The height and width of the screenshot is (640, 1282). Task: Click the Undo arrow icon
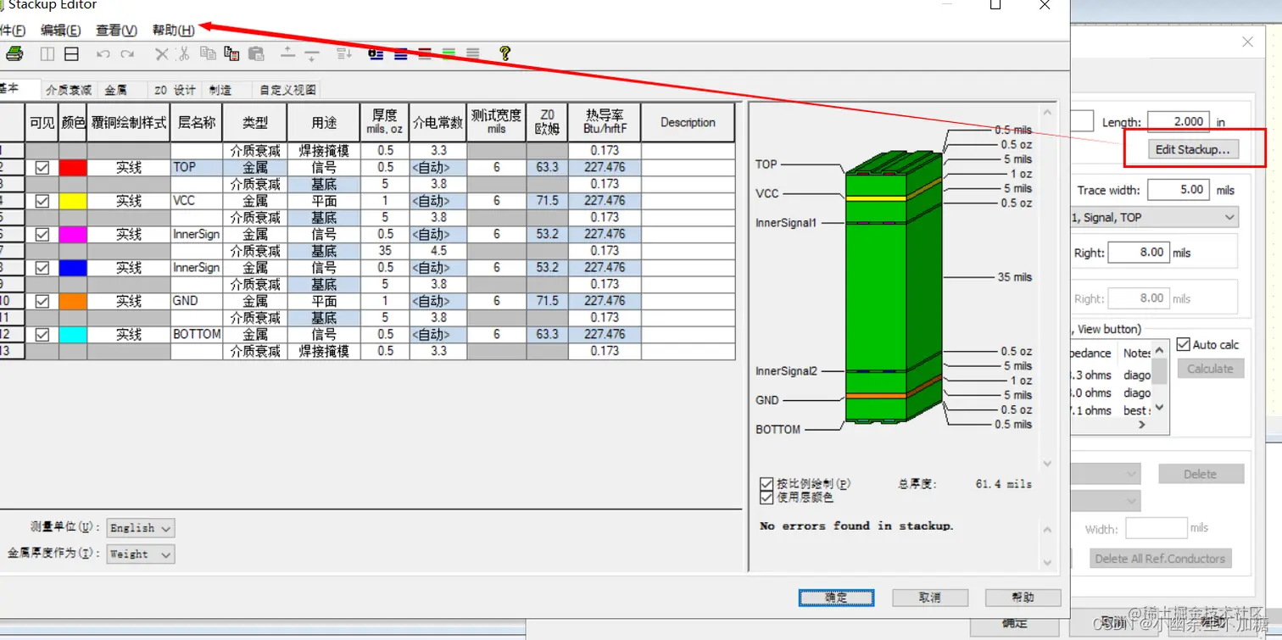coord(103,54)
